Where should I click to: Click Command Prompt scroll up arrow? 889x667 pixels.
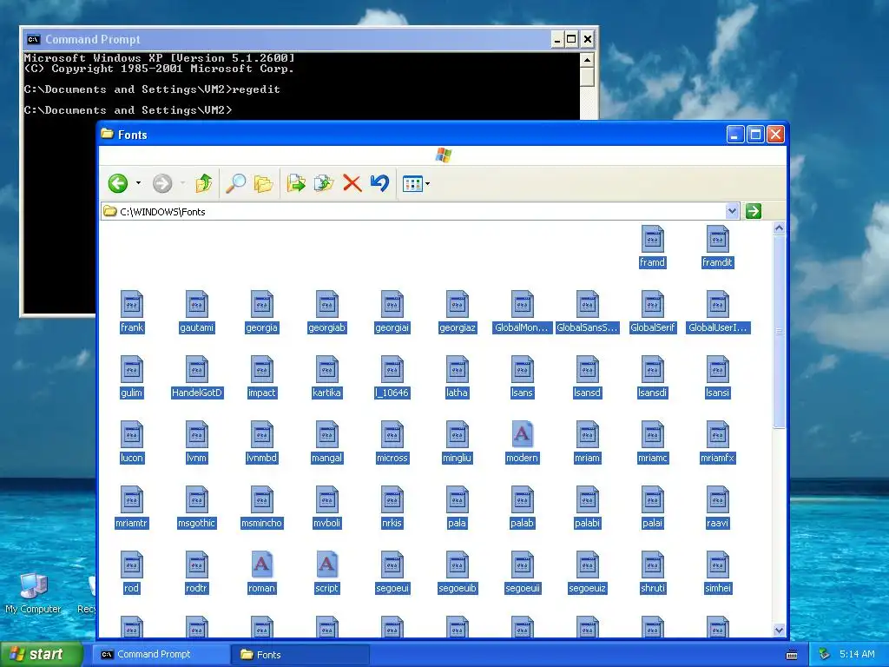tap(588, 60)
